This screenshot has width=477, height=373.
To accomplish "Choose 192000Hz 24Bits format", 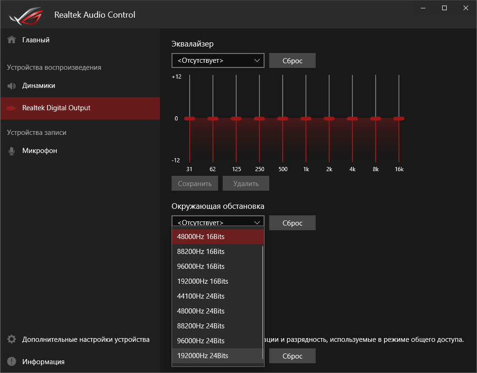I will pyautogui.click(x=217, y=356).
